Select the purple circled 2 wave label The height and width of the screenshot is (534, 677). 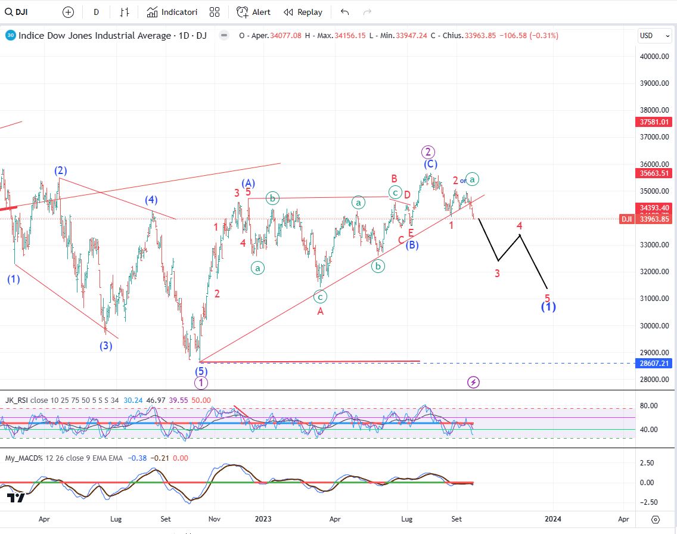428,152
